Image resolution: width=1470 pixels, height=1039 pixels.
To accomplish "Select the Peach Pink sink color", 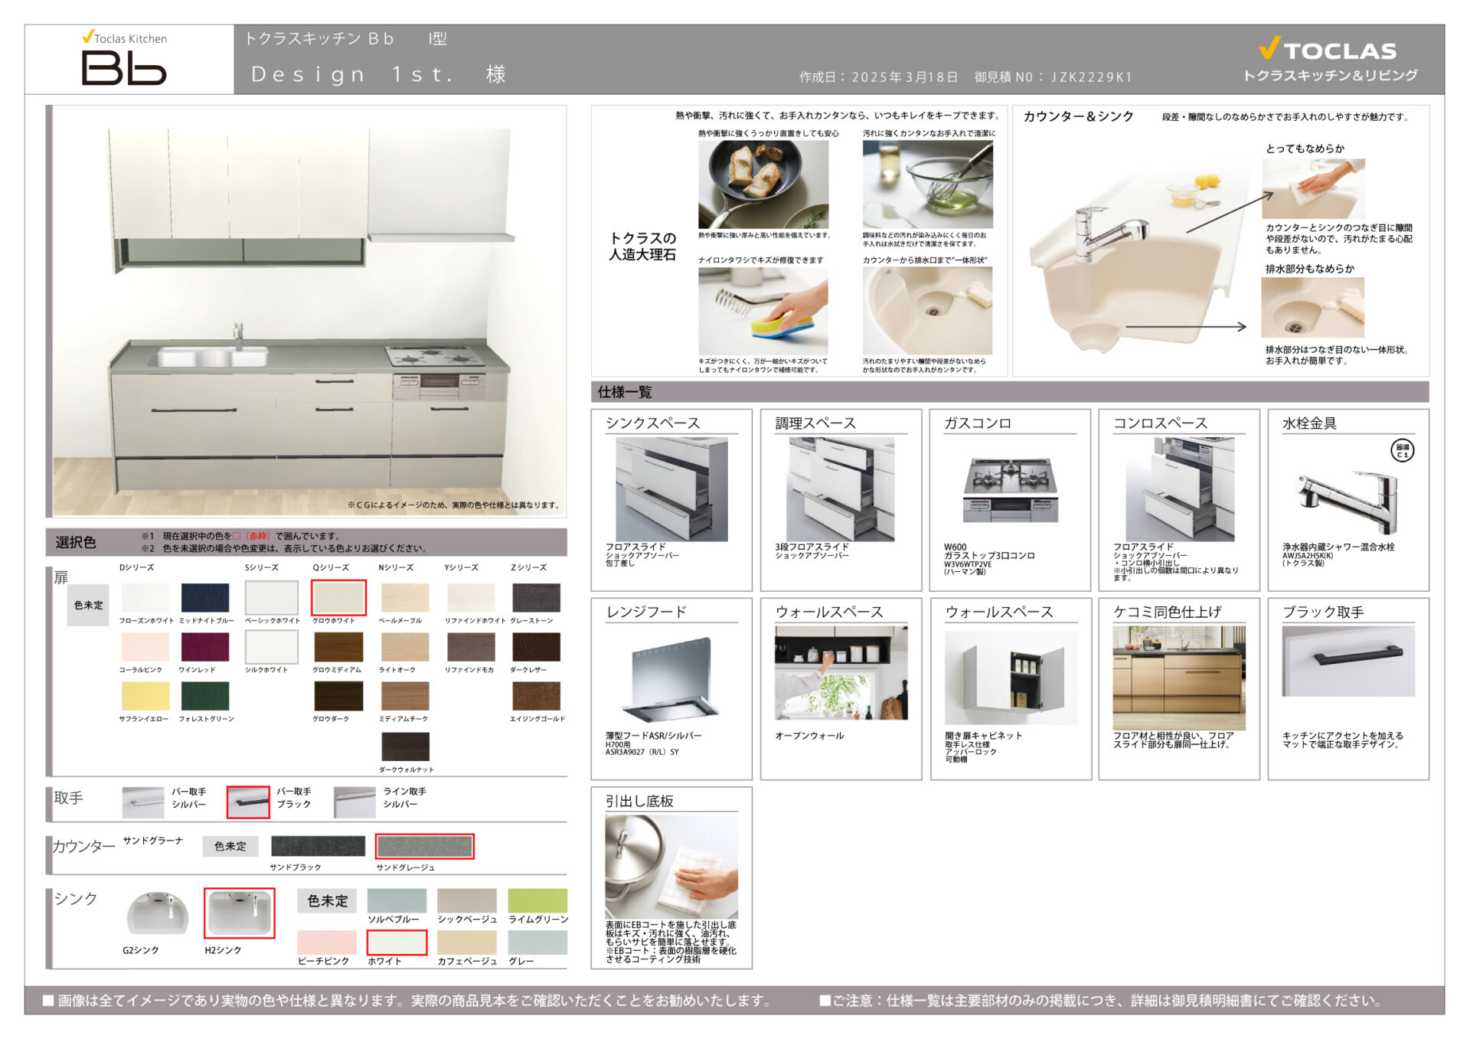I will (327, 943).
